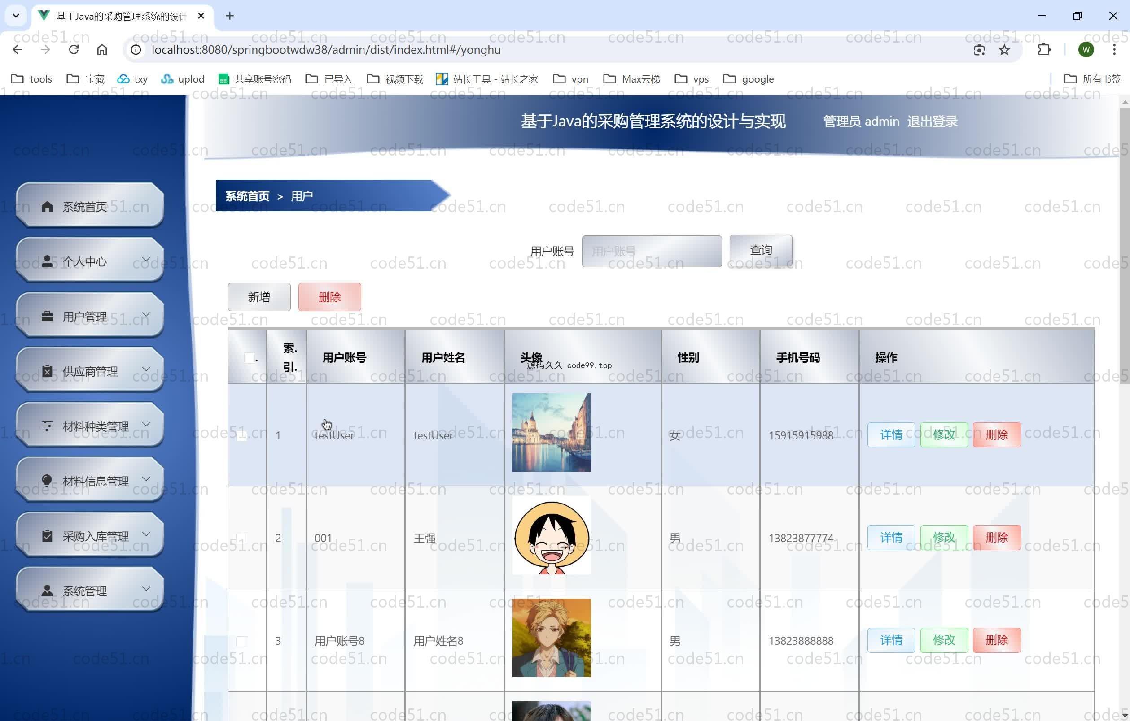1130x721 pixels.
Task: View site information icon in address bar
Action: [x=136, y=50]
